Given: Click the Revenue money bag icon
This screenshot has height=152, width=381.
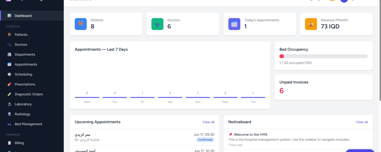Looking at the screenshot, I should click(x=311, y=24).
